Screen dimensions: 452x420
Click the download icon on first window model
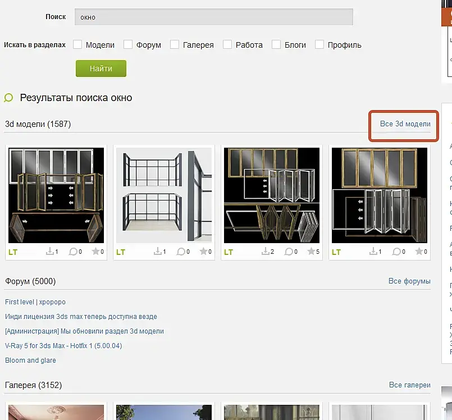pos(49,251)
